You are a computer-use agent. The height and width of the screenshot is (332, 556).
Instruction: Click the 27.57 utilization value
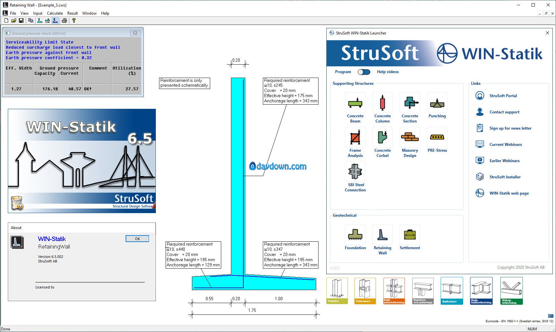click(x=132, y=89)
